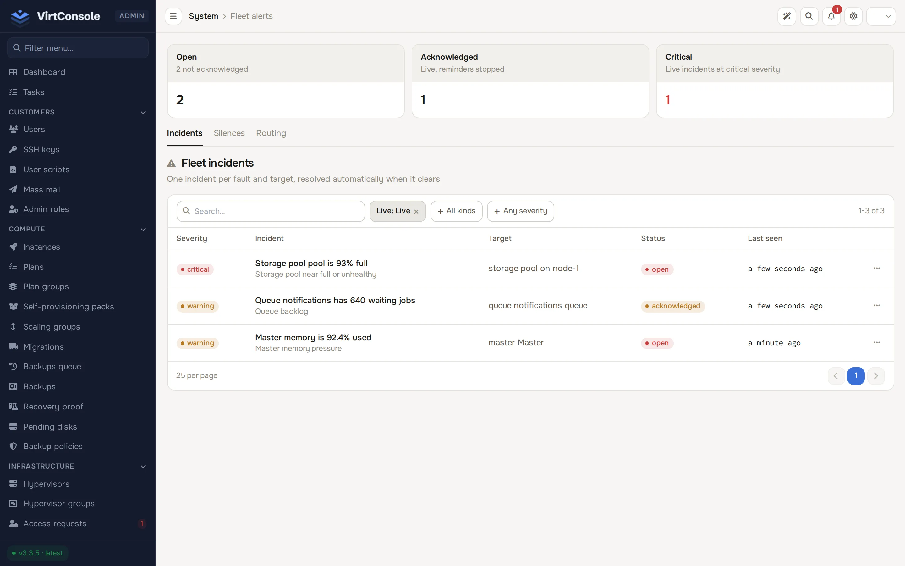Click the v3.3.5 latest version badge

tap(37, 553)
